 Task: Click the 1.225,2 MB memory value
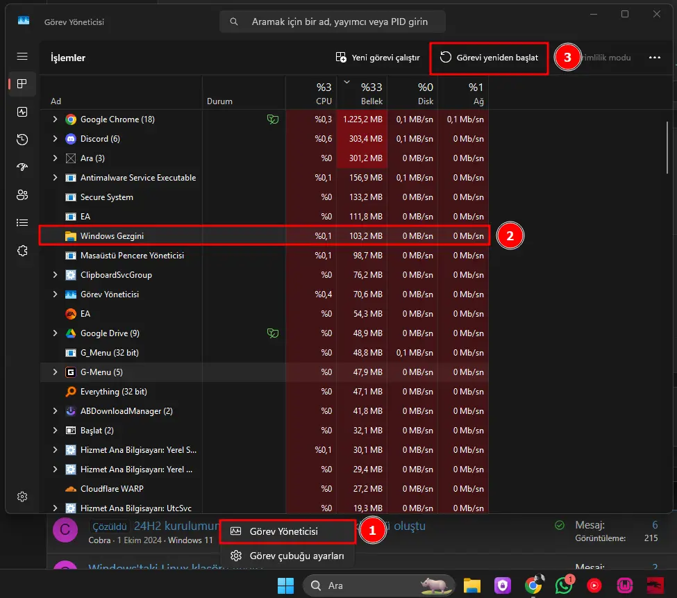pos(362,119)
